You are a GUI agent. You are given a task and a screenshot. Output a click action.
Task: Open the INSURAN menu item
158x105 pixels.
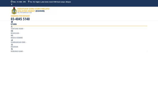[14, 47]
